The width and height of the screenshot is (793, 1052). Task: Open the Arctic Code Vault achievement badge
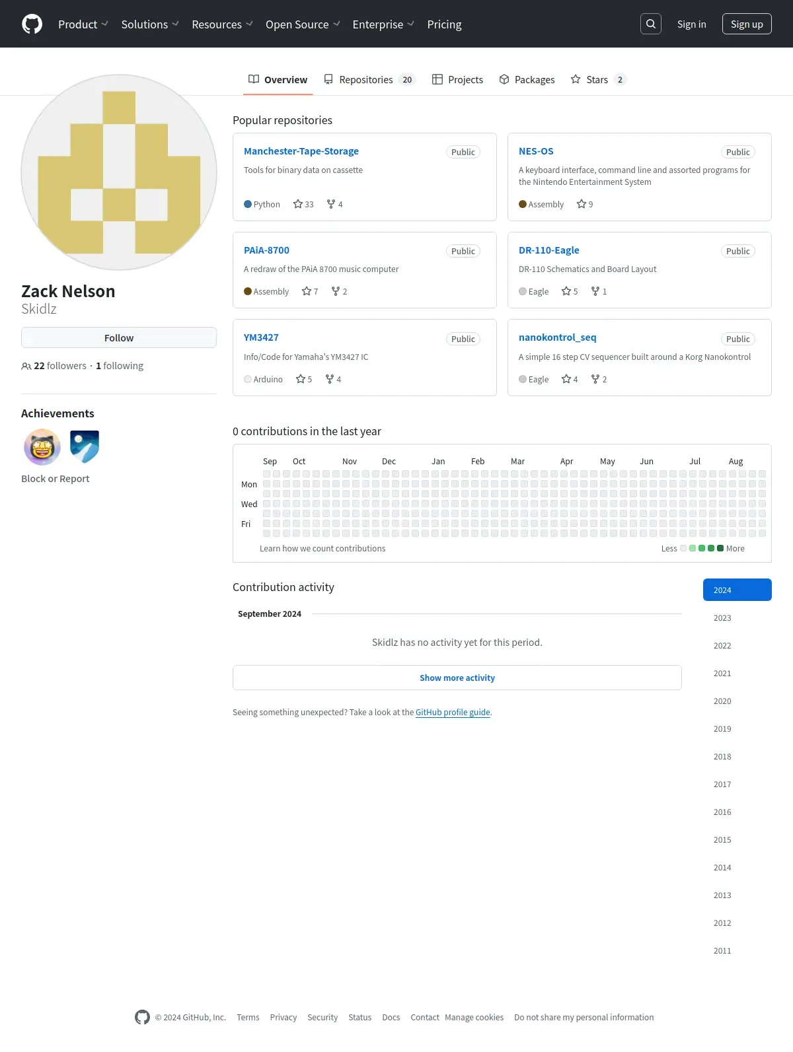(x=85, y=447)
